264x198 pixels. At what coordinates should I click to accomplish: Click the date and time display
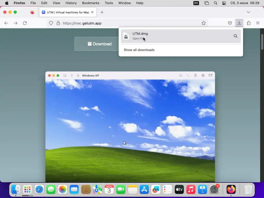click(x=245, y=3)
